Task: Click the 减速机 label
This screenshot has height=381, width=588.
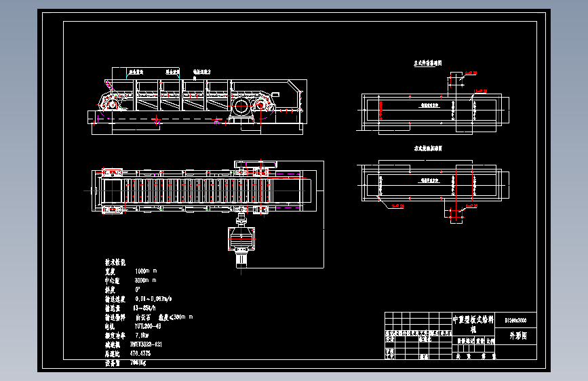Action: pyautogui.click(x=112, y=344)
